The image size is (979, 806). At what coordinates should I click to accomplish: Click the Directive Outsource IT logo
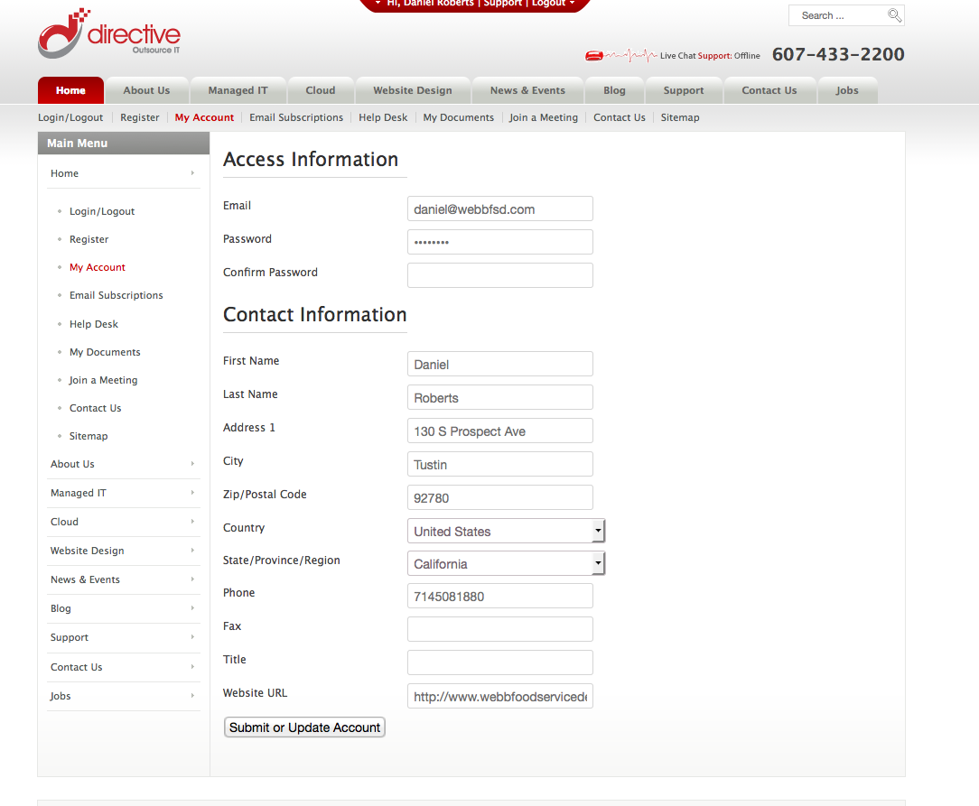tap(108, 34)
